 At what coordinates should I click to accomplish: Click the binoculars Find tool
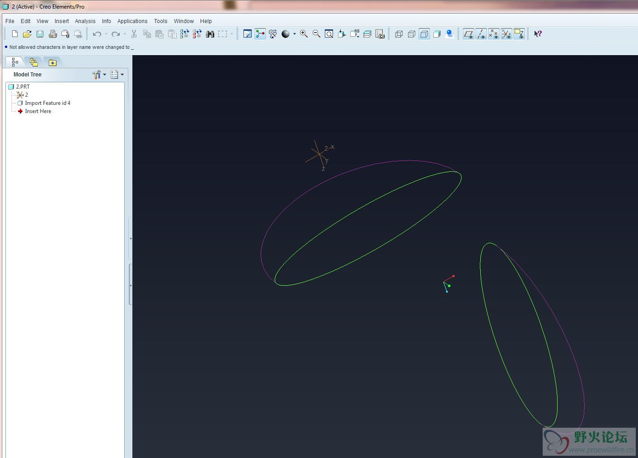210,34
